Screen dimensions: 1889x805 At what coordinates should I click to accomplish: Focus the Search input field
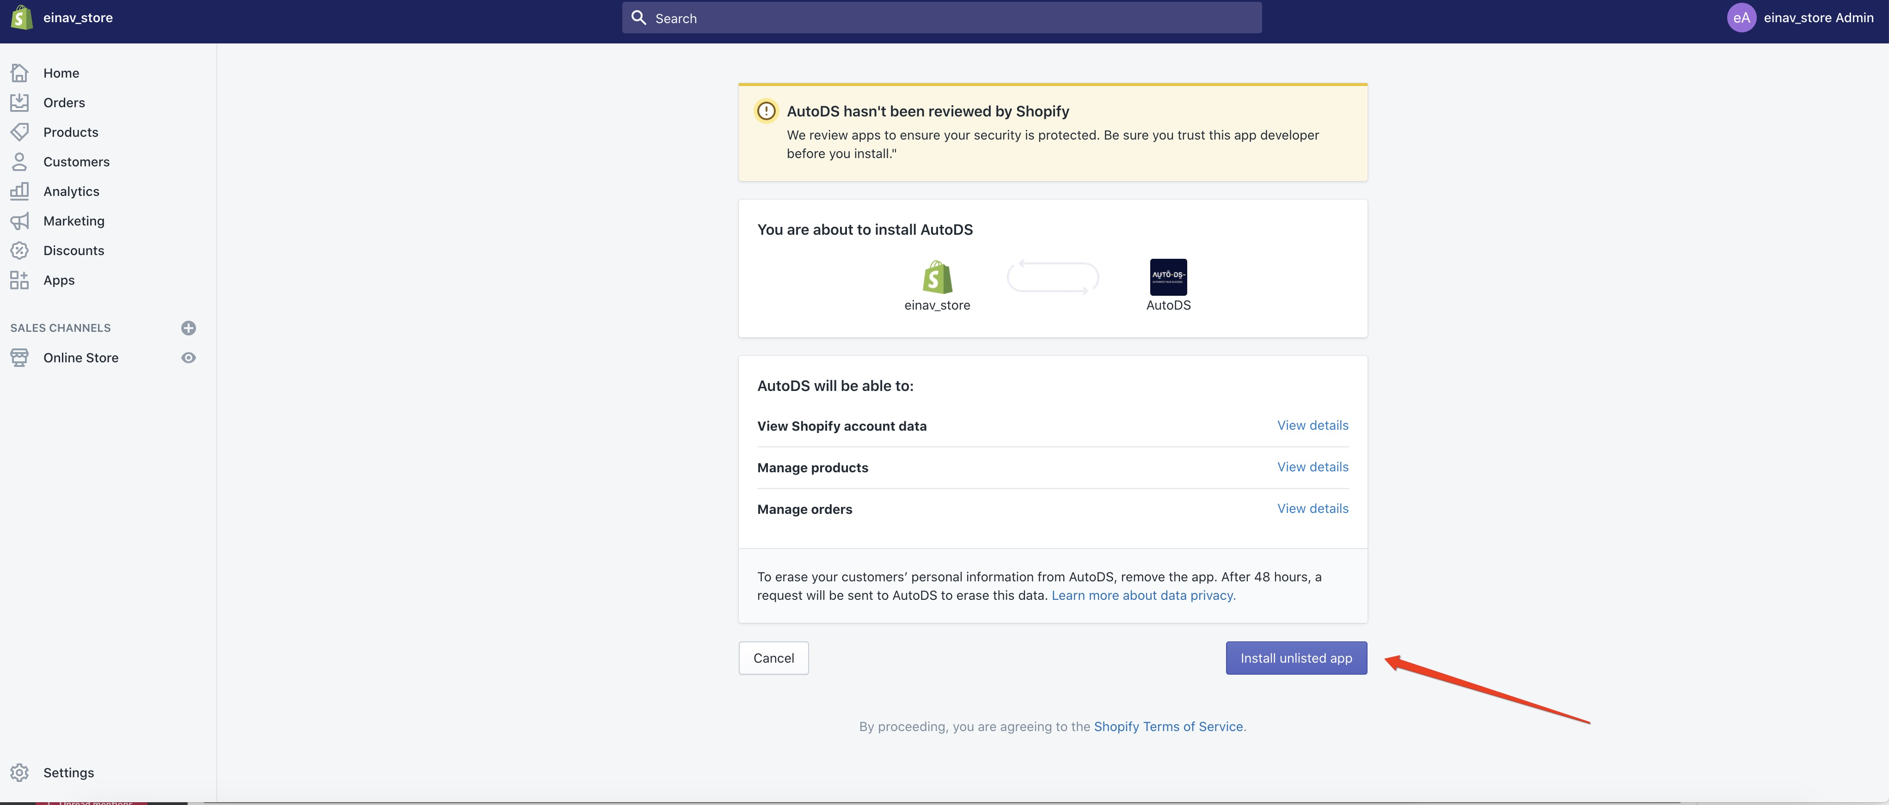[942, 18]
